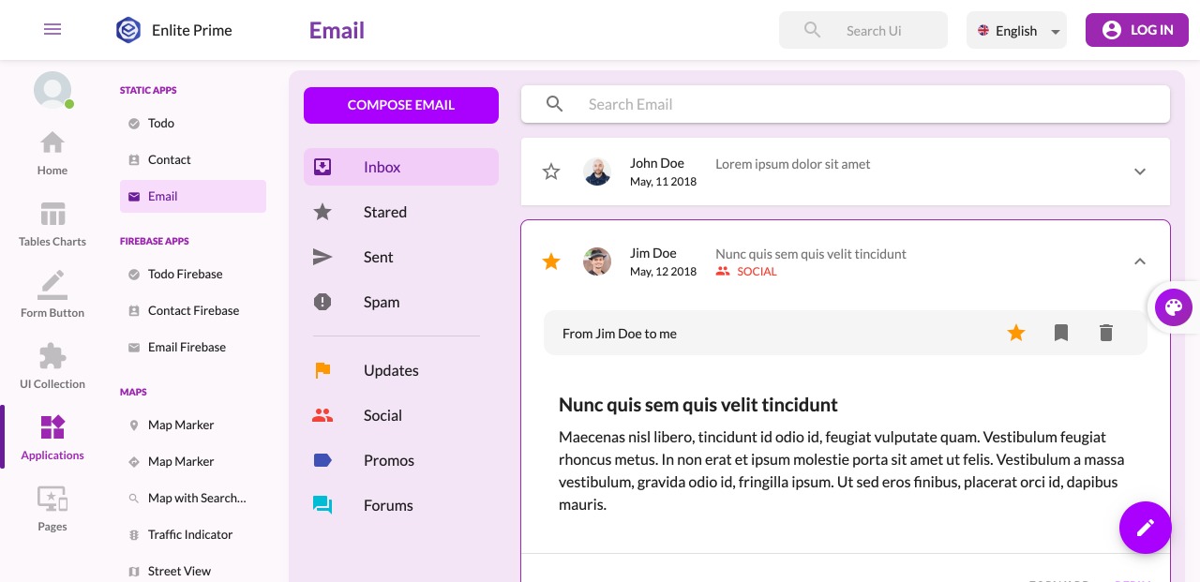The height and width of the screenshot is (582, 1200).
Task: Click the Search Email field
Action: (846, 104)
